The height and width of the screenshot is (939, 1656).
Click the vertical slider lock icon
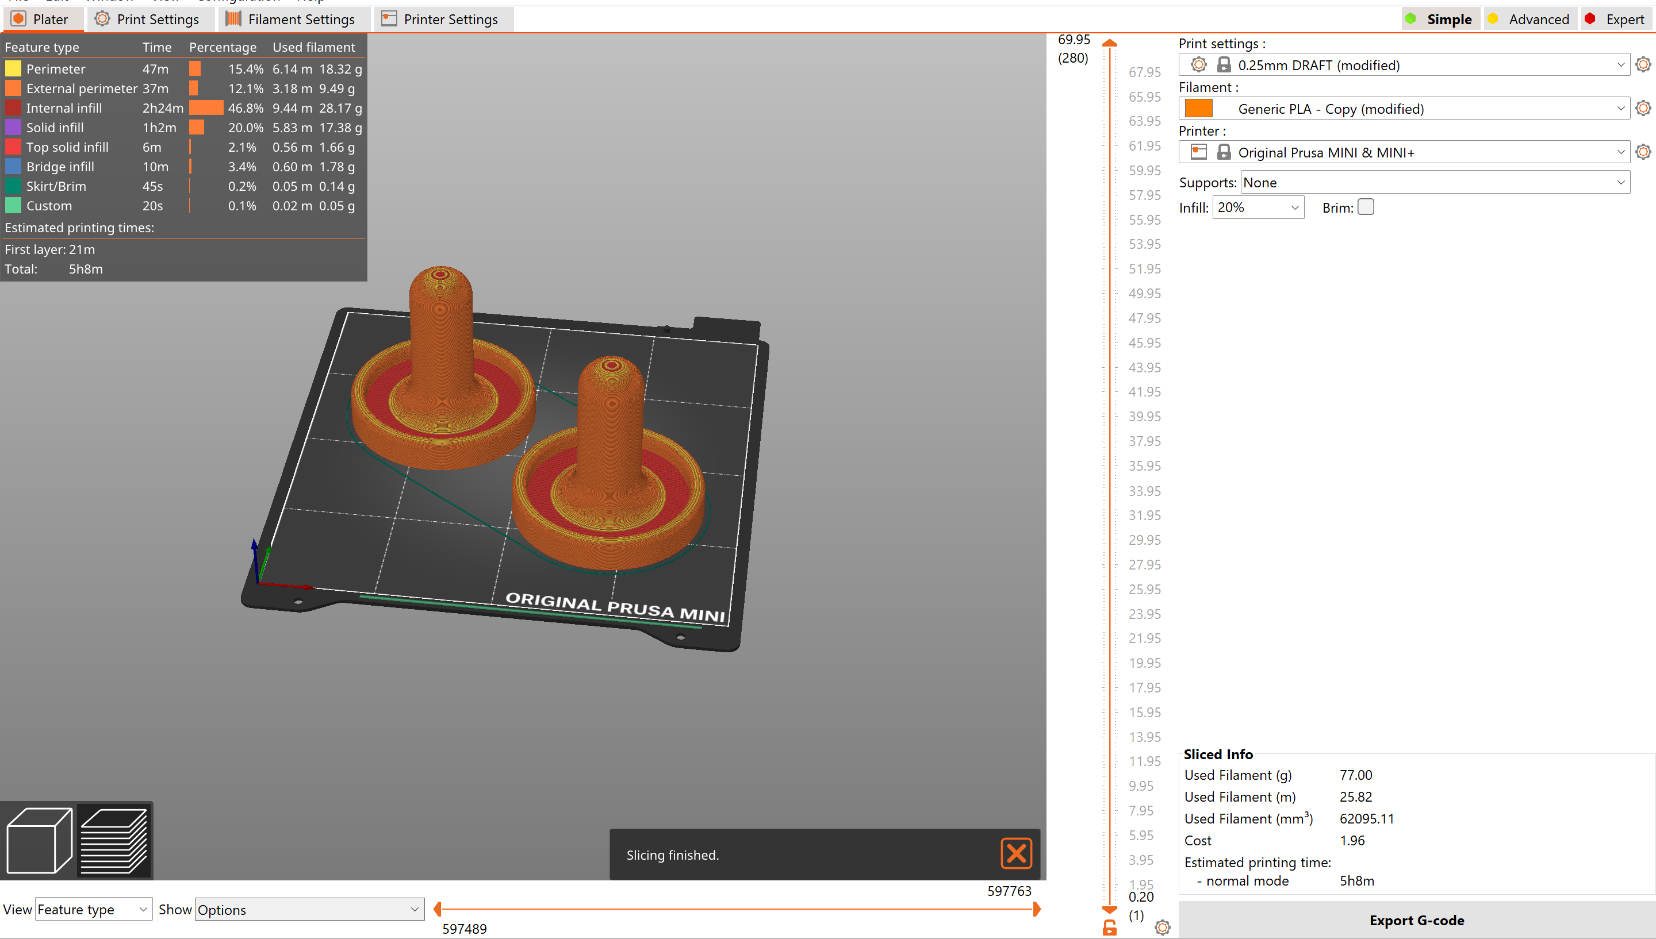(x=1109, y=928)
